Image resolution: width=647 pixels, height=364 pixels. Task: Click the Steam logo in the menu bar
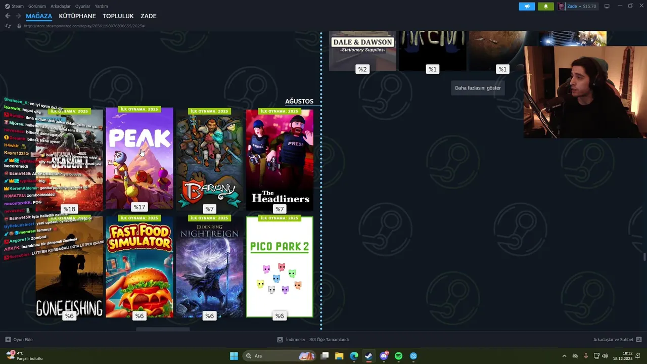(x=7, y=6)
